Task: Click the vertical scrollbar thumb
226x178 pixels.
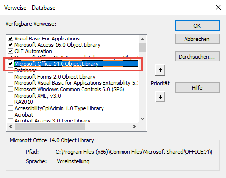Action: [x=142, y=47]
